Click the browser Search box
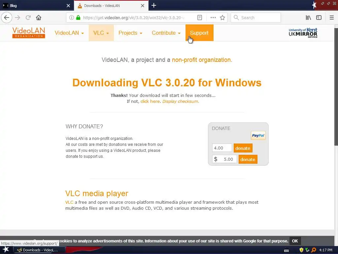This screenshot has width=338, height=254. [x=256, y=18]
